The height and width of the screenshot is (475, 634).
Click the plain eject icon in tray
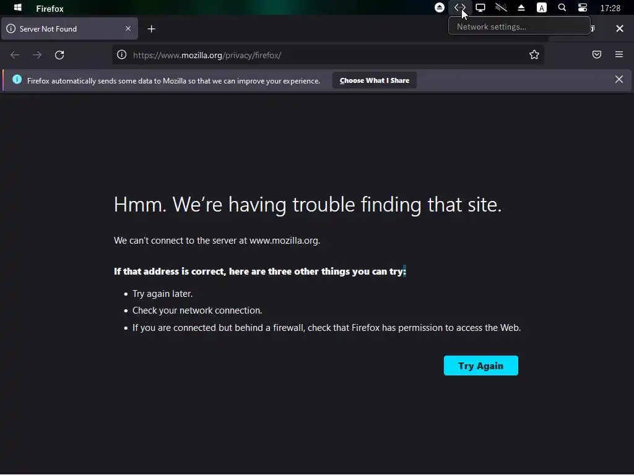point(521,7)
